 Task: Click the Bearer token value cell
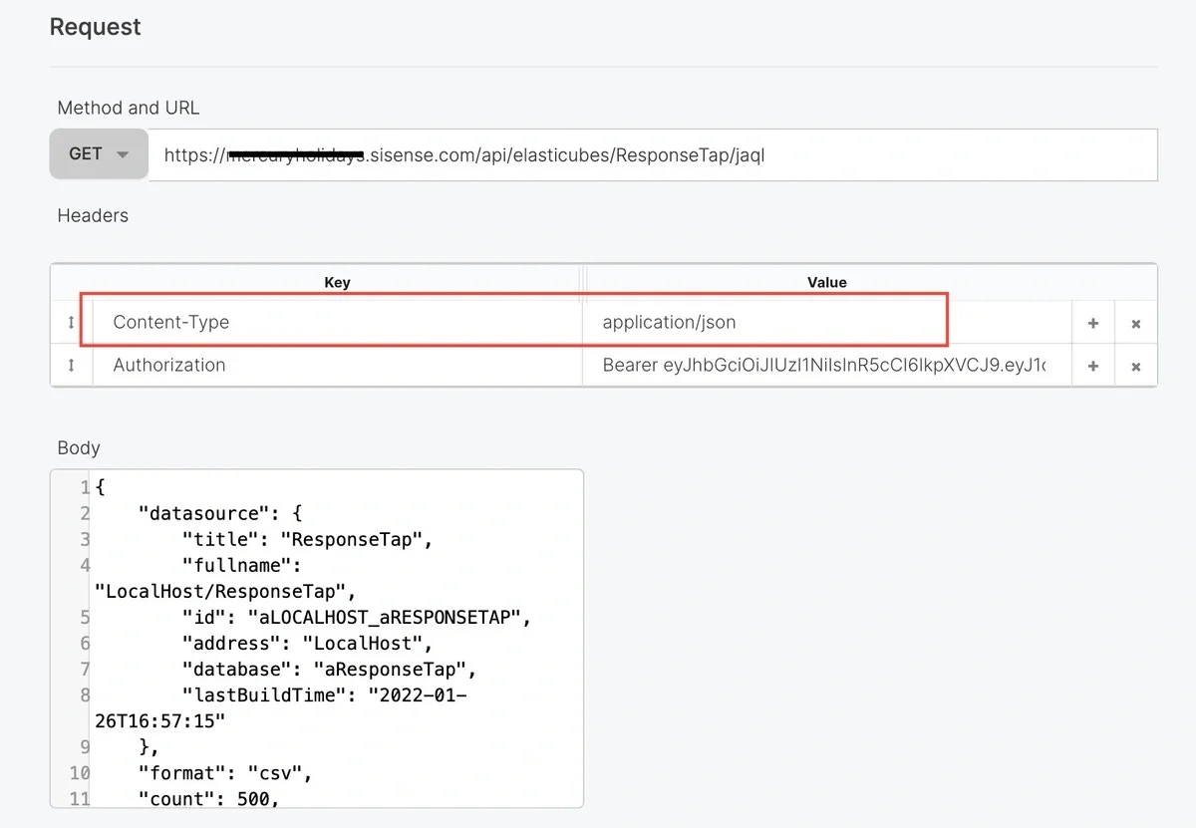coord(826,366)
